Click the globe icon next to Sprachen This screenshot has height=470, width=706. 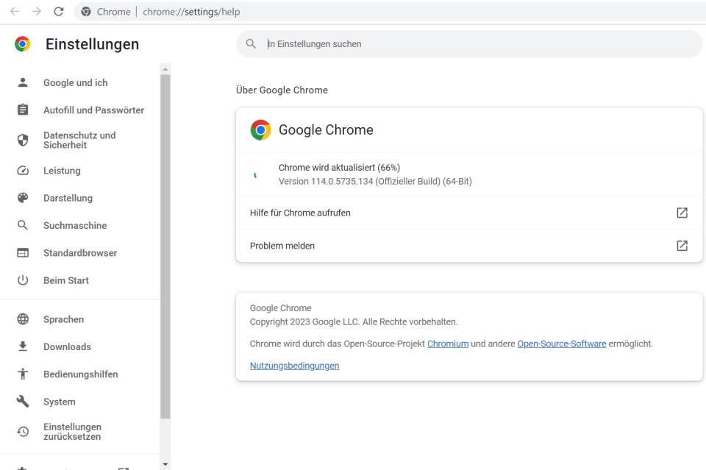pos(23,319)
